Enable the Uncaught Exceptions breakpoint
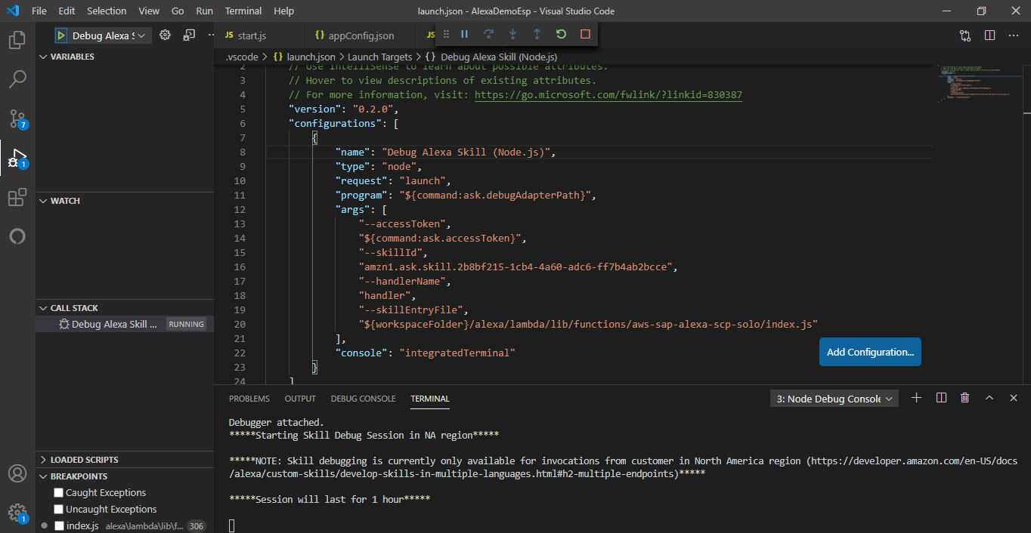 [x=58, y=509]
